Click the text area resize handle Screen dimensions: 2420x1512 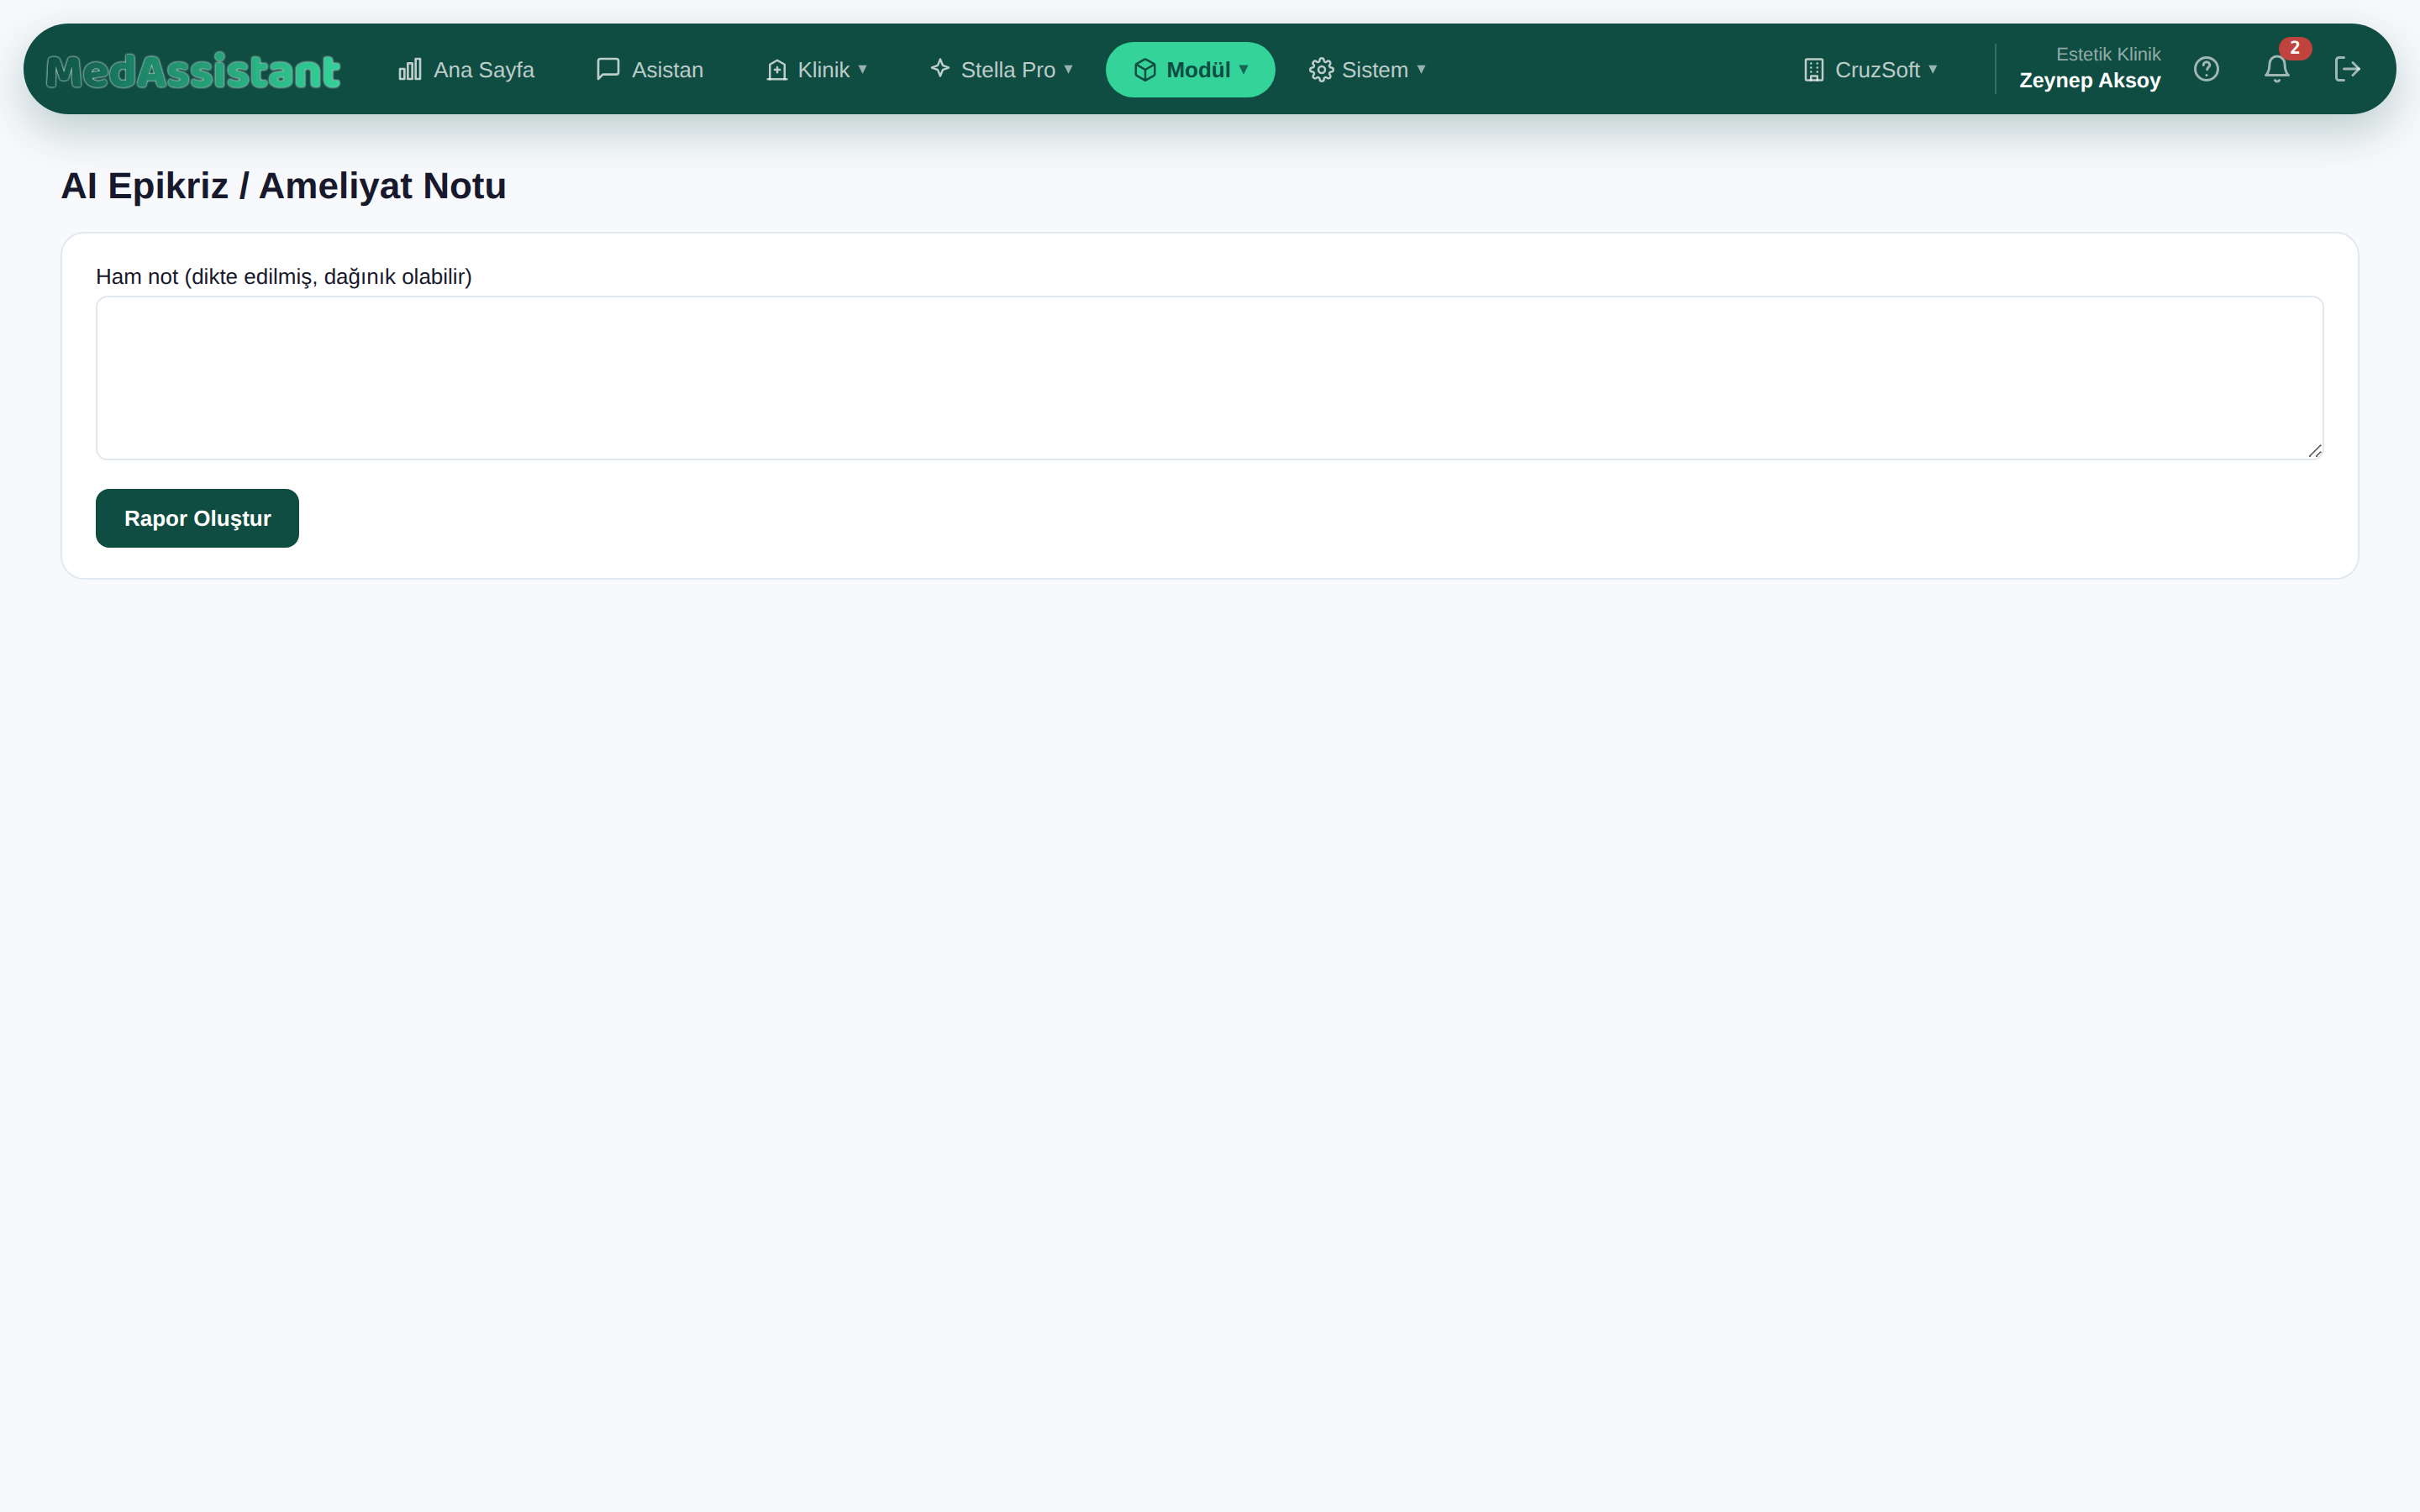point(2315,451)
